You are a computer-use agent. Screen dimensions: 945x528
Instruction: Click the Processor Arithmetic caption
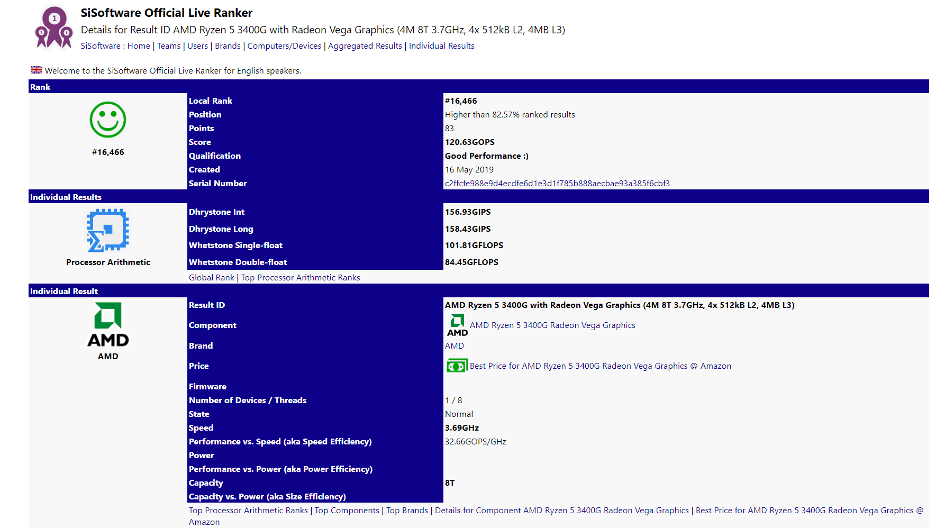pos(108,262)
